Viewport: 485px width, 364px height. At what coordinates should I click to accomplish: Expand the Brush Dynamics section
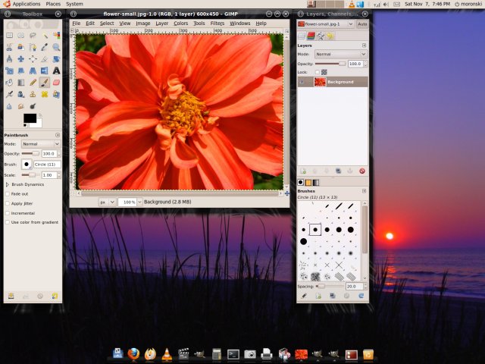(x=8, y=184)
